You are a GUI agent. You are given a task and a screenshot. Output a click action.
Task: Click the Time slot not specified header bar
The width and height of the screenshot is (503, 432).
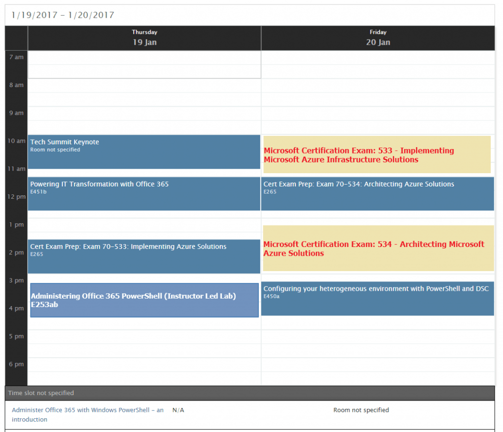tap(250, 393)
